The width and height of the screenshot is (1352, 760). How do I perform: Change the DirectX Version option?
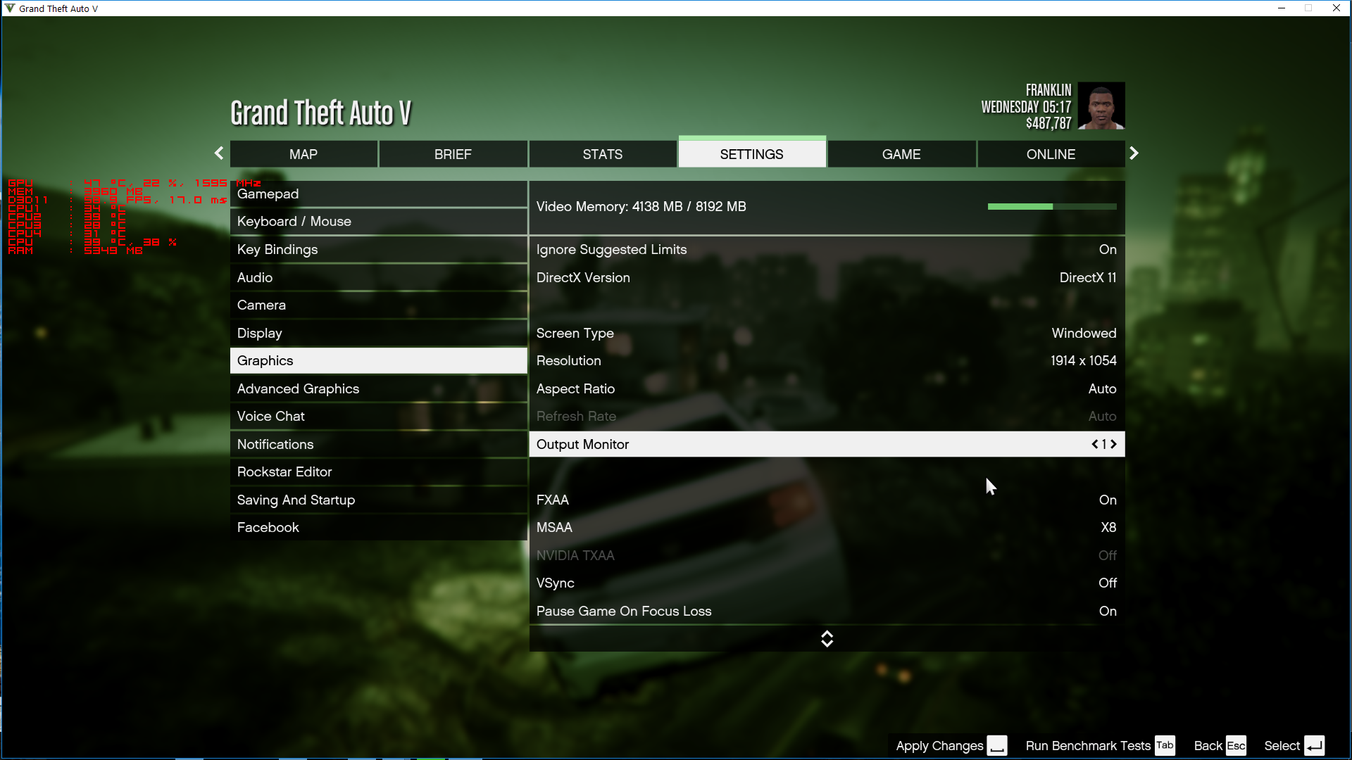pyautogui.click(x=827, y=277)
